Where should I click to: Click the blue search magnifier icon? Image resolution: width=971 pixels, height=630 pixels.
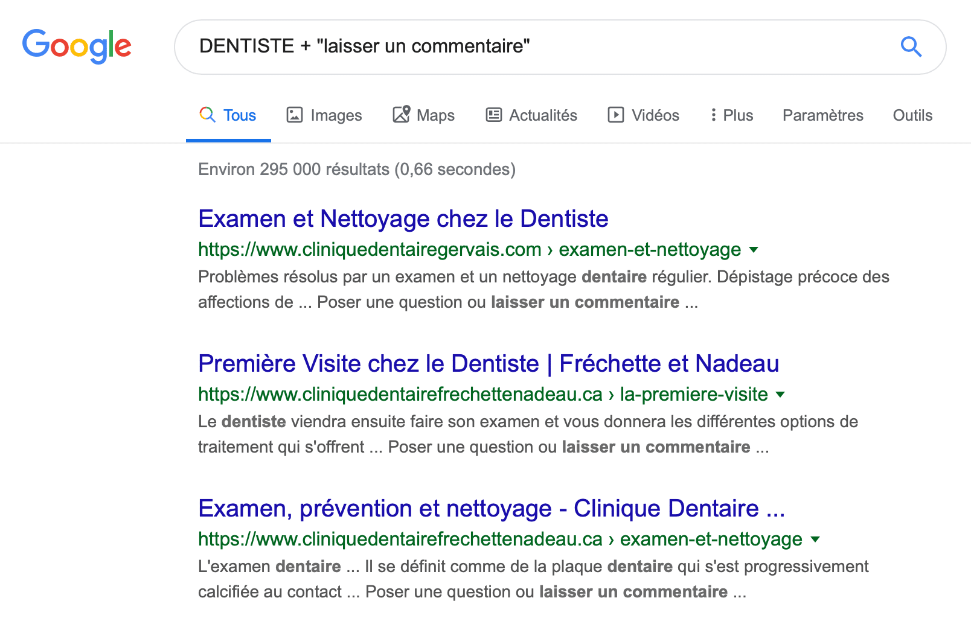[911, 46]
